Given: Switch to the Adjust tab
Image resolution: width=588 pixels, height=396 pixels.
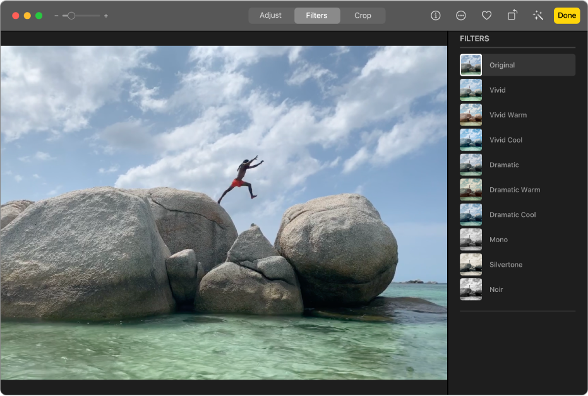Looking at the screenshot, I should click(x=271, y=15).
